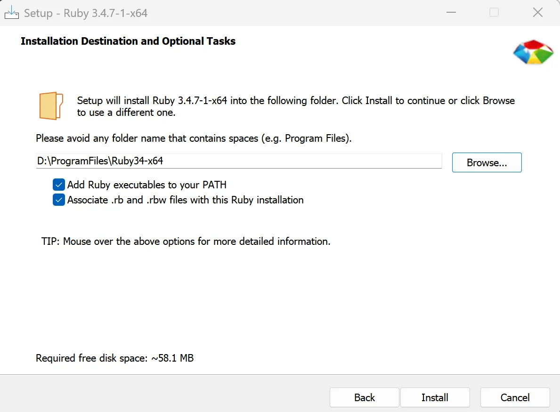This screenshot has height=412, width=560.
Task: Click the 'Associate .rb and .rbw files' label text
Action: [x=186, y=200]
